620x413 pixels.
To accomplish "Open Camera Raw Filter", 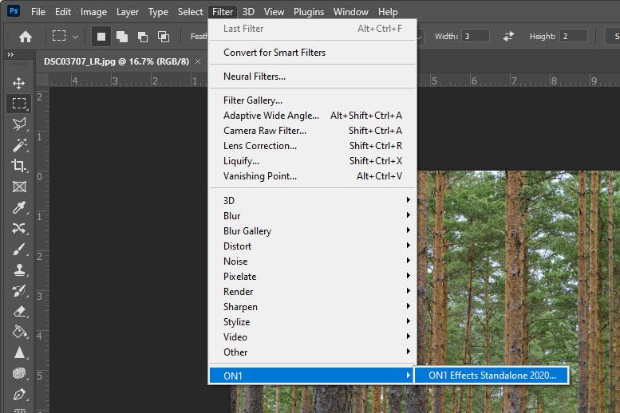I will click(312, 131).
